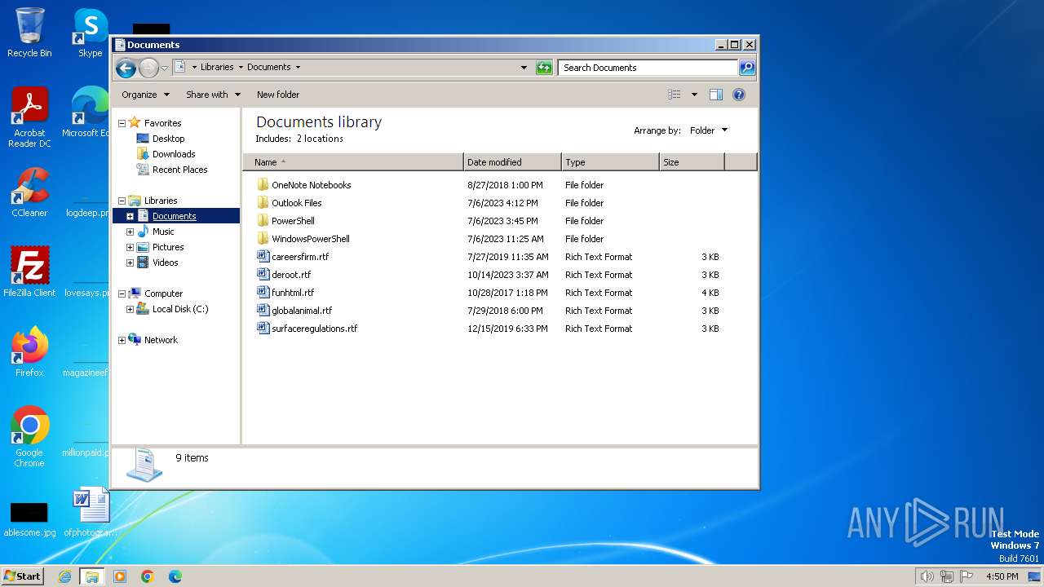
Task: Select Desktop in Favorites
Action: [x=168, y=139]
